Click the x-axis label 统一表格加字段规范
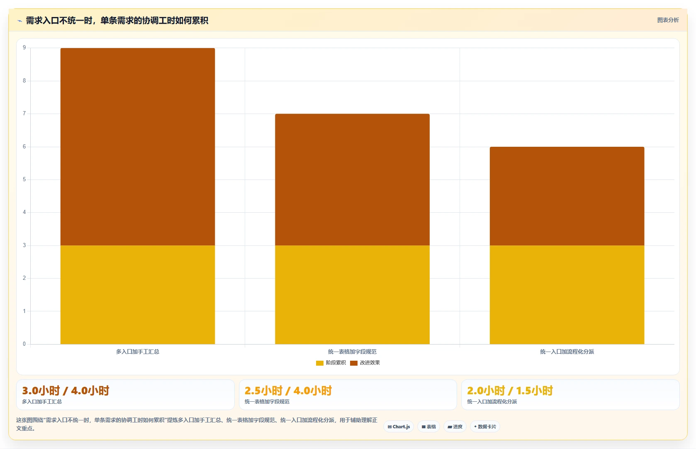The image size is (696, 449). pyautogui.click(x=352, y=352)
